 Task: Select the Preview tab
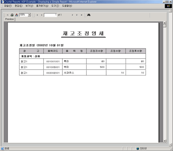(x=10, y=19)
